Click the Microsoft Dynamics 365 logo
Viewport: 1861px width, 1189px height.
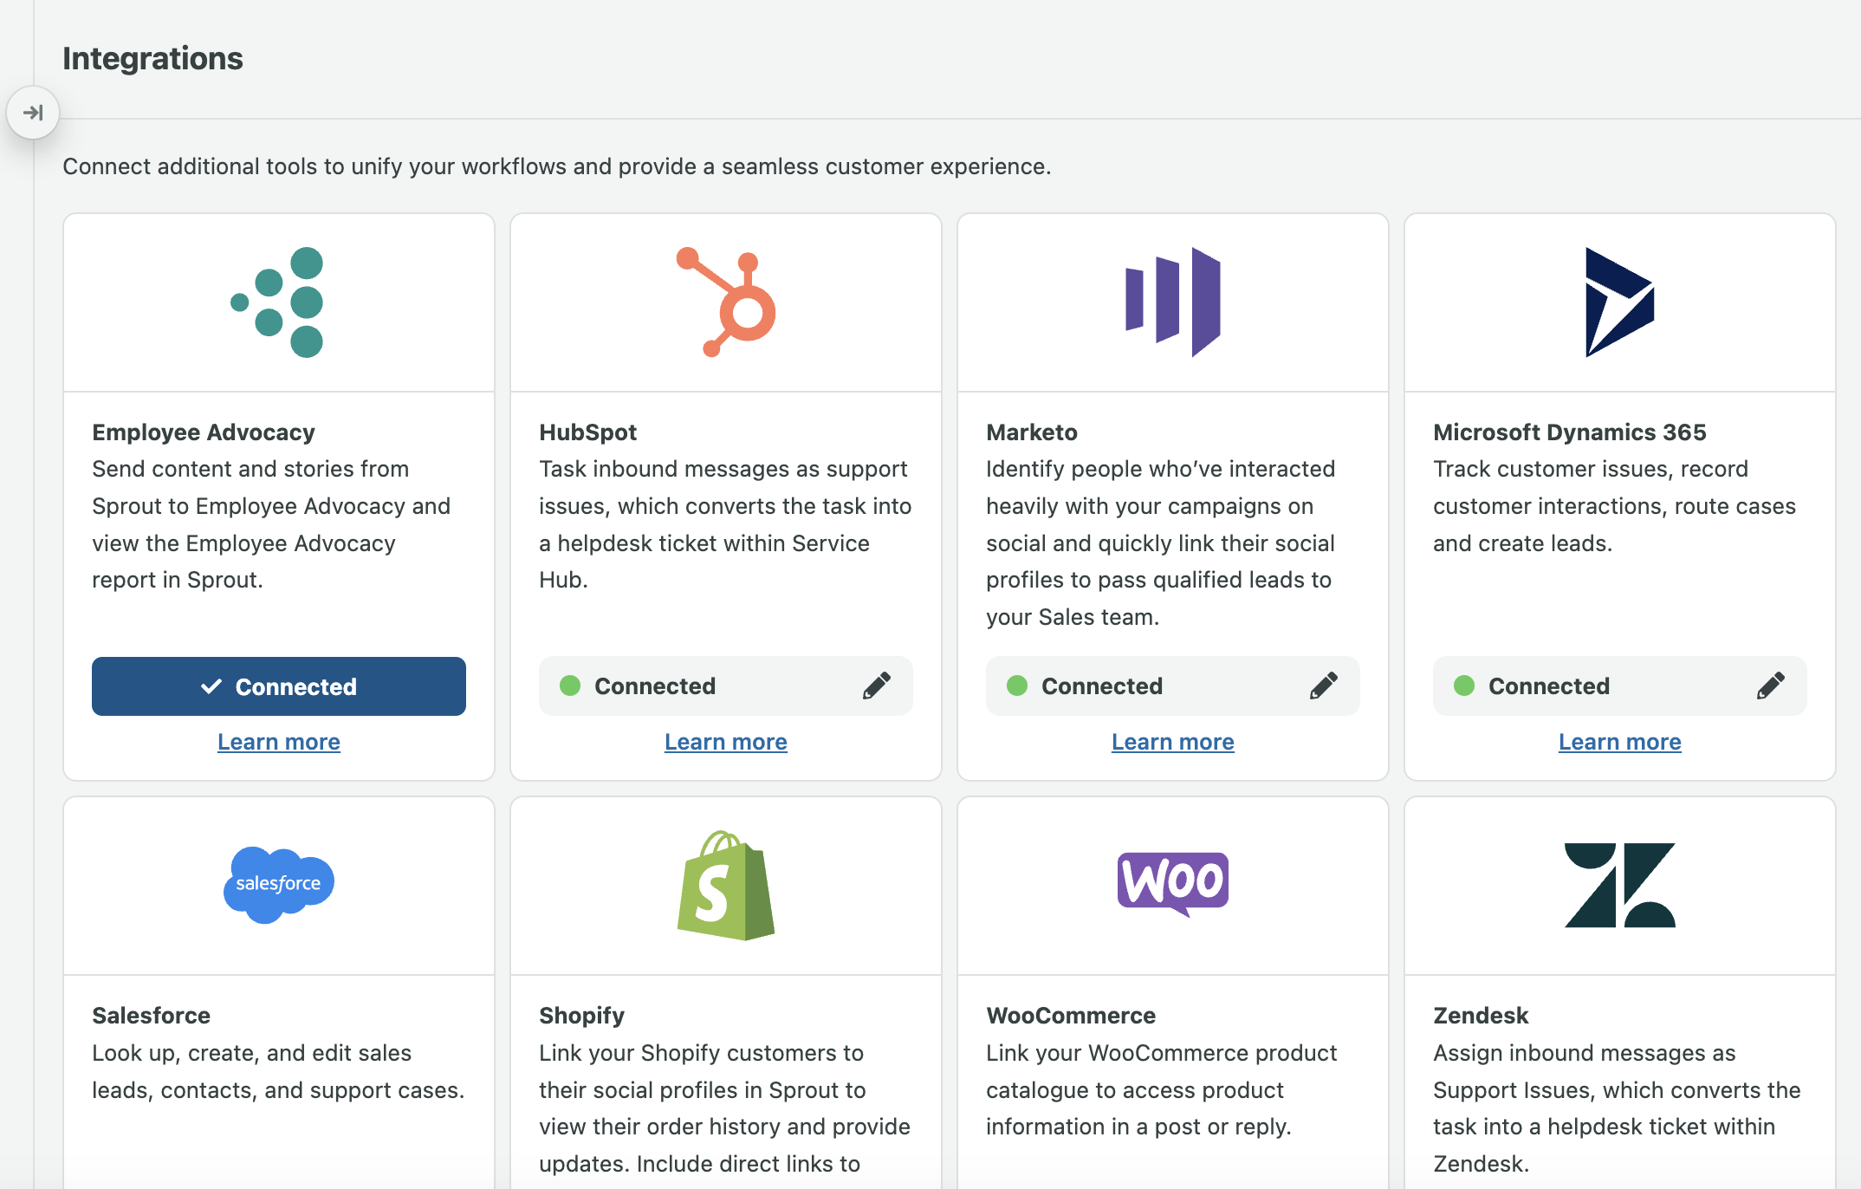pyautogui.click(x=1619, y=302)
